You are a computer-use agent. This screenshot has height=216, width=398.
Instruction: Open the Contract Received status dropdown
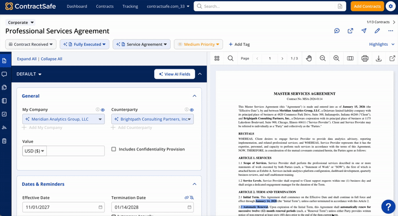[31, 44]
